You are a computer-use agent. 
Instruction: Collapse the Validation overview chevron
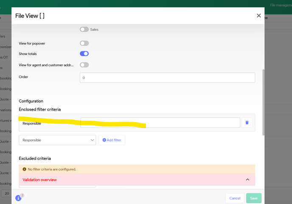[x=247, y=180]
